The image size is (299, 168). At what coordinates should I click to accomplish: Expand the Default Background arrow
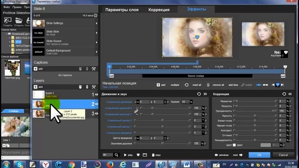tap(97, 52)
